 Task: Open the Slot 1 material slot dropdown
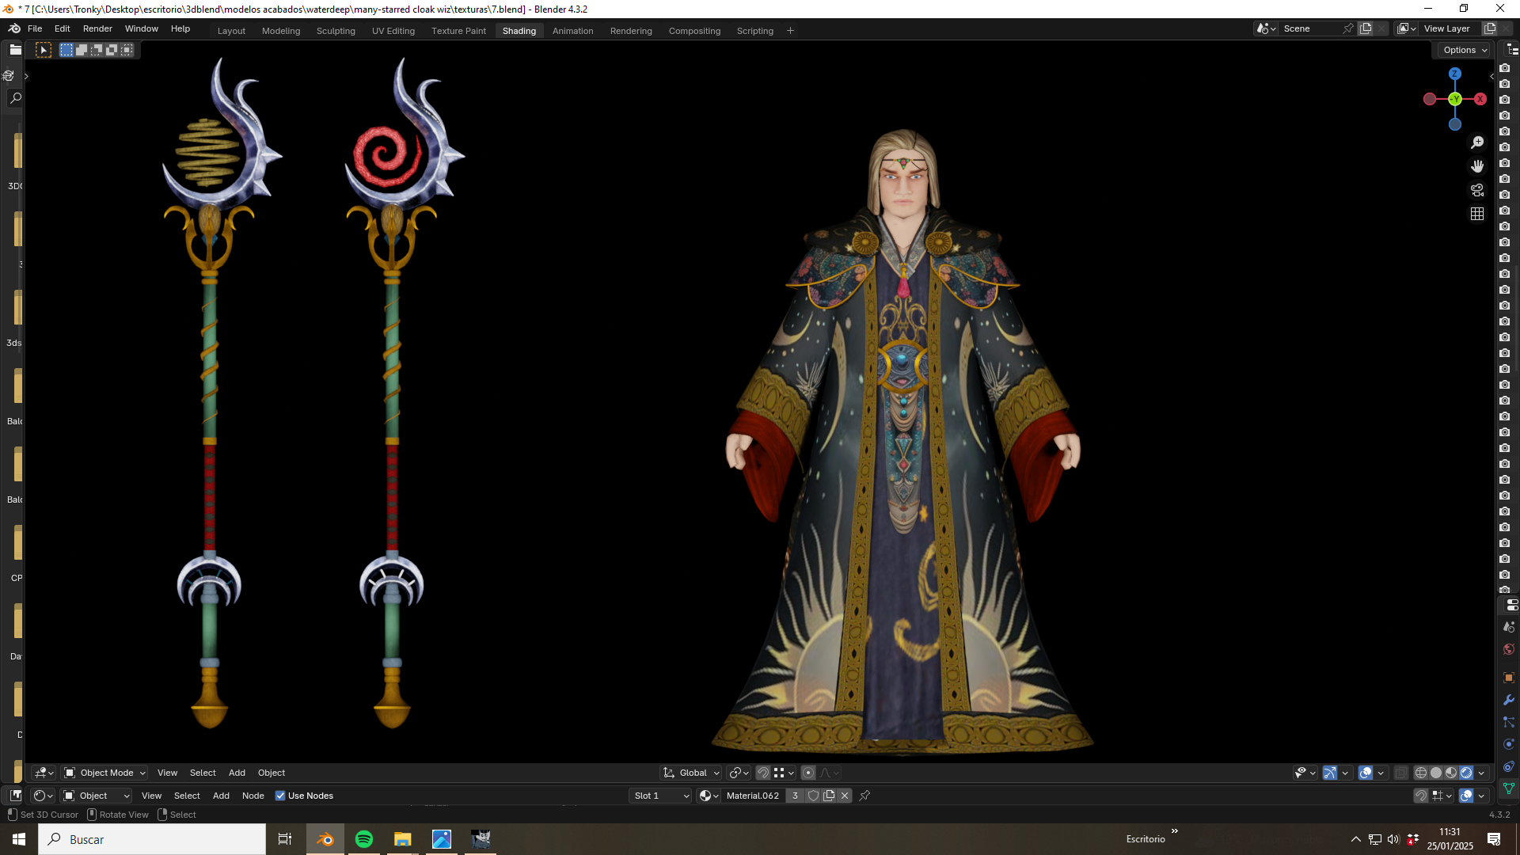pyautogui.click(x=661, y=796)
